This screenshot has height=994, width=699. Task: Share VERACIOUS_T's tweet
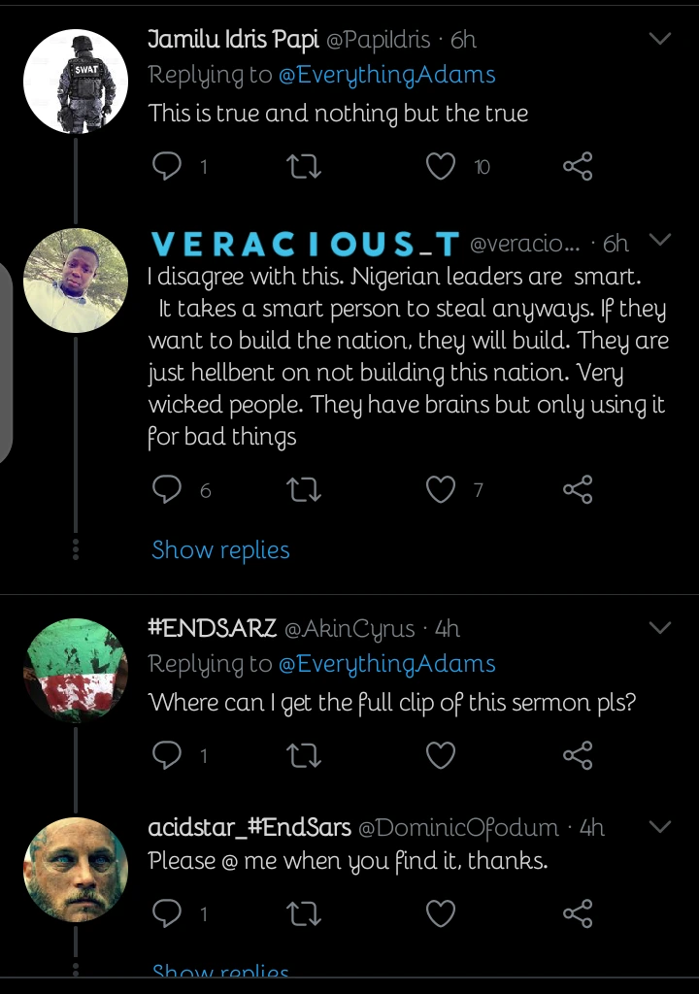(578, 490)
